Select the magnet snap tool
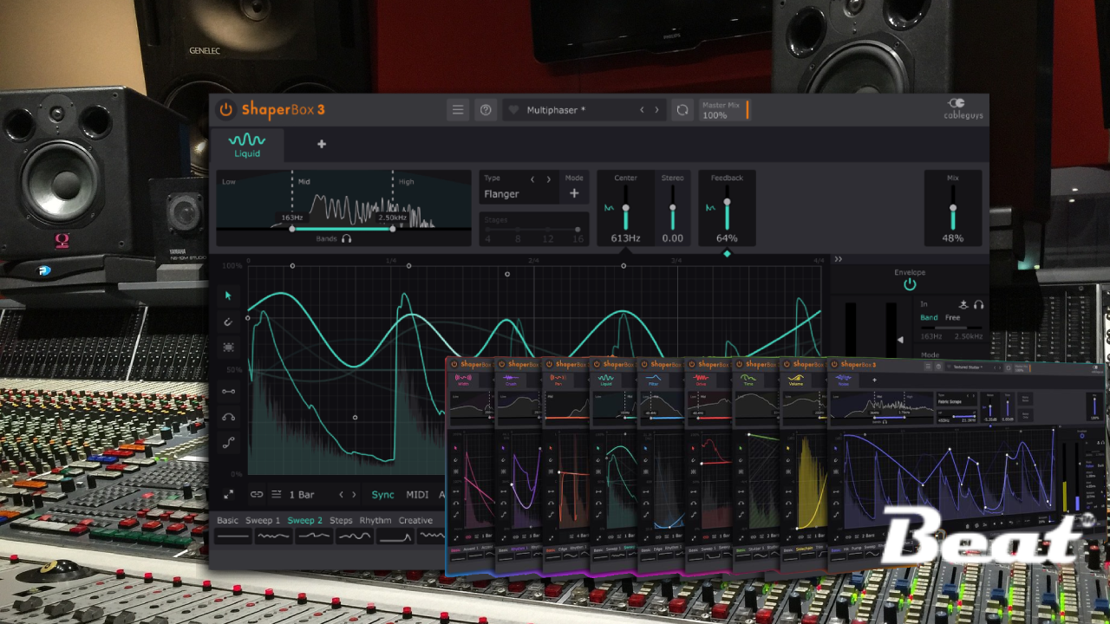Screen dimensions: 1110x624 229,322
